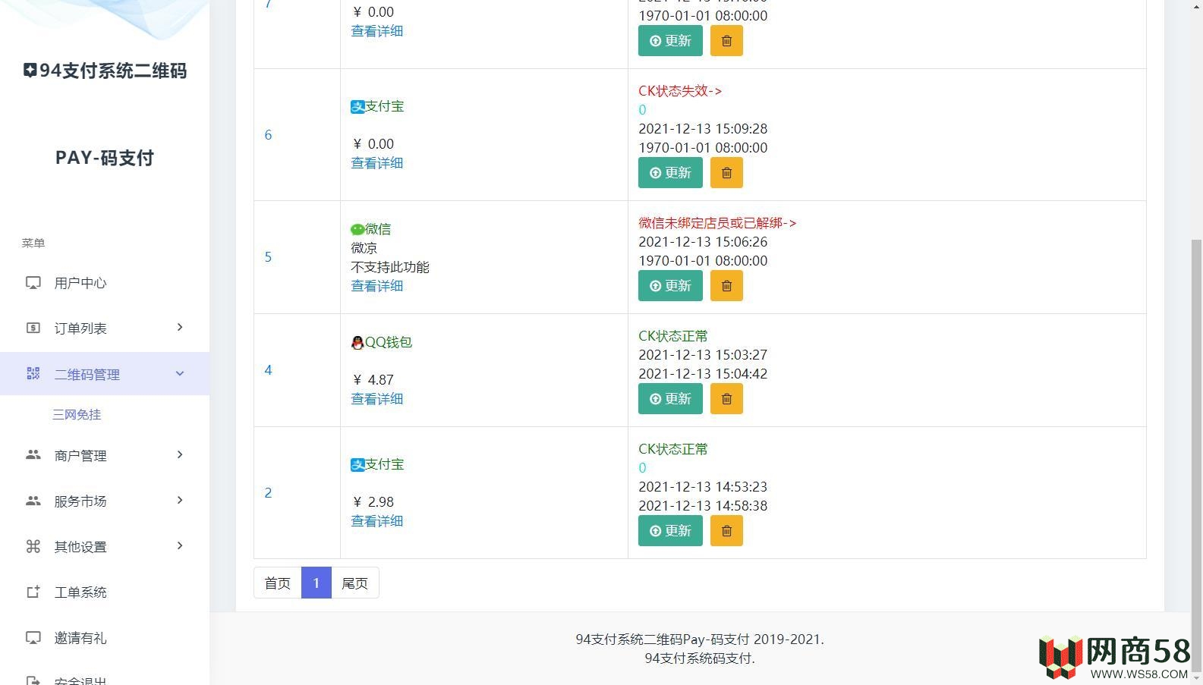1203x685 pixels.
Task: Delete row 5 with the trash icon
Action: (x=726, y=285)
